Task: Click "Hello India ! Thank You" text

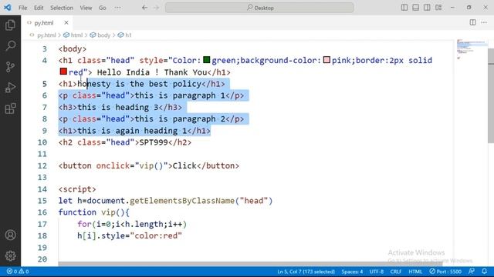Action: (x=152, y=72)
